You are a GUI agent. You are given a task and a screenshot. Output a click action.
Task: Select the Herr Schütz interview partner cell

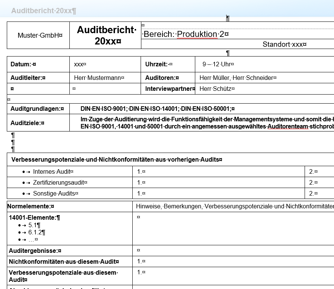[x=217, y=89]
